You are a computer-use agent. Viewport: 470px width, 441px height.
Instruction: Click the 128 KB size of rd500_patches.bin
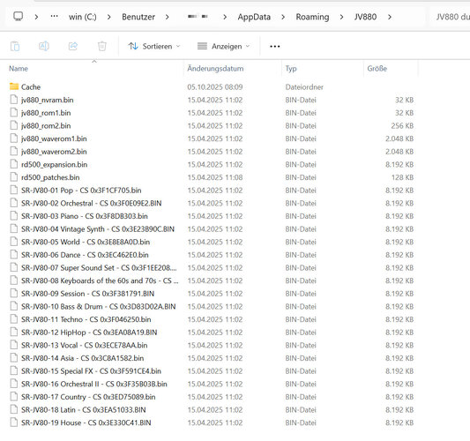(402, 177)
